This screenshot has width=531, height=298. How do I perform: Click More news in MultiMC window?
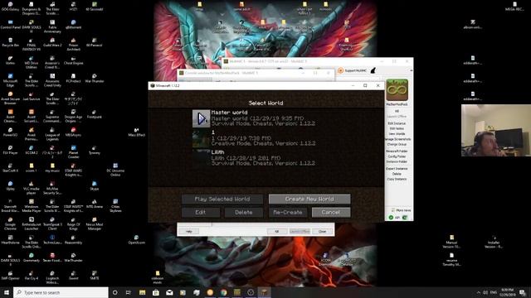click(x=401, y=210)
